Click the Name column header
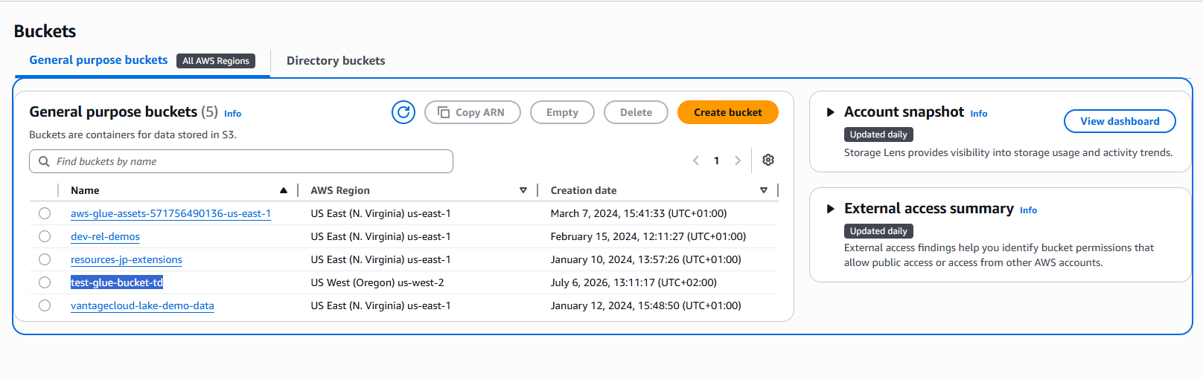The height and width of the screenshot is (379, 1203). 85,190
